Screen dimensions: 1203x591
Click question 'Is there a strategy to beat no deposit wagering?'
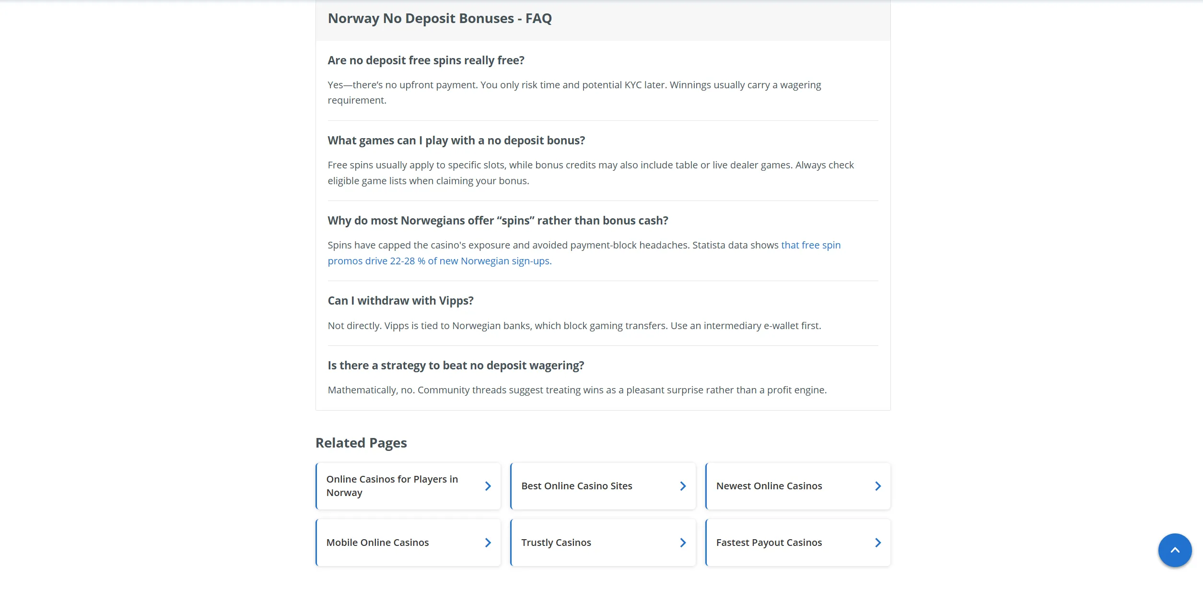point(456,366)
